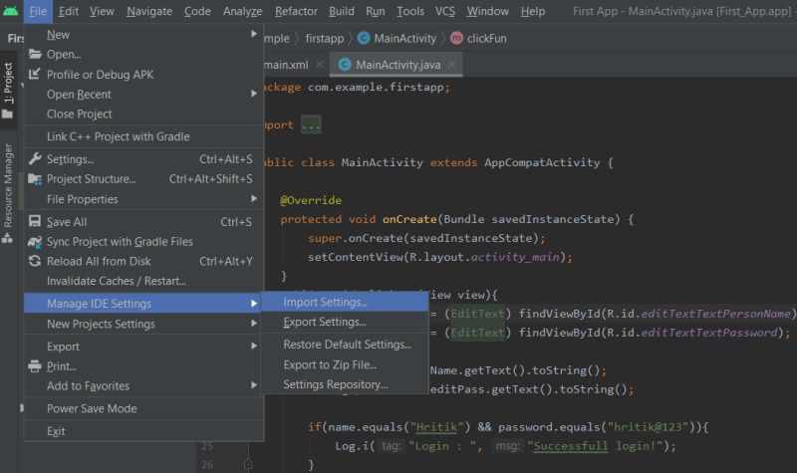Expand the New Projects Settings submenu
Screen dimensions: 797x473
click(x=254, y=323)
